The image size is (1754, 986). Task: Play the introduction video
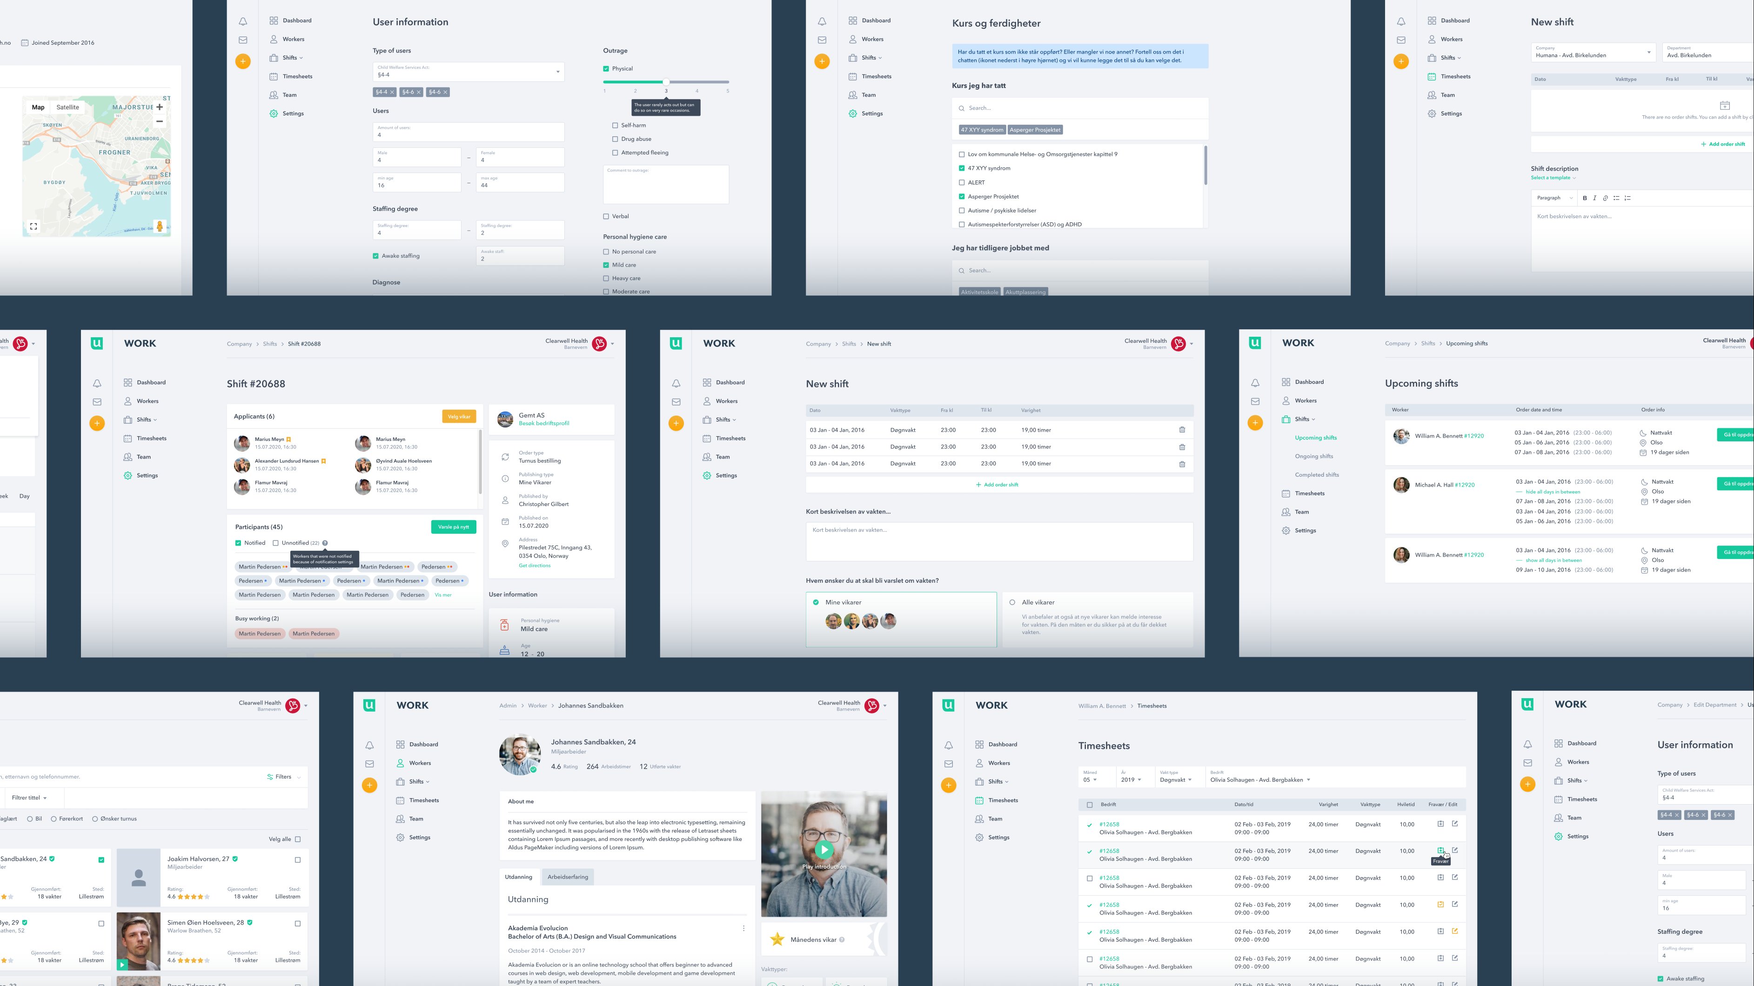point(824,849)
